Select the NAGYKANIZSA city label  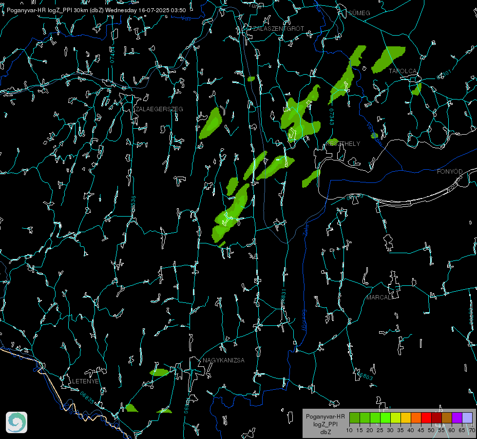click(x=224, y=360)
